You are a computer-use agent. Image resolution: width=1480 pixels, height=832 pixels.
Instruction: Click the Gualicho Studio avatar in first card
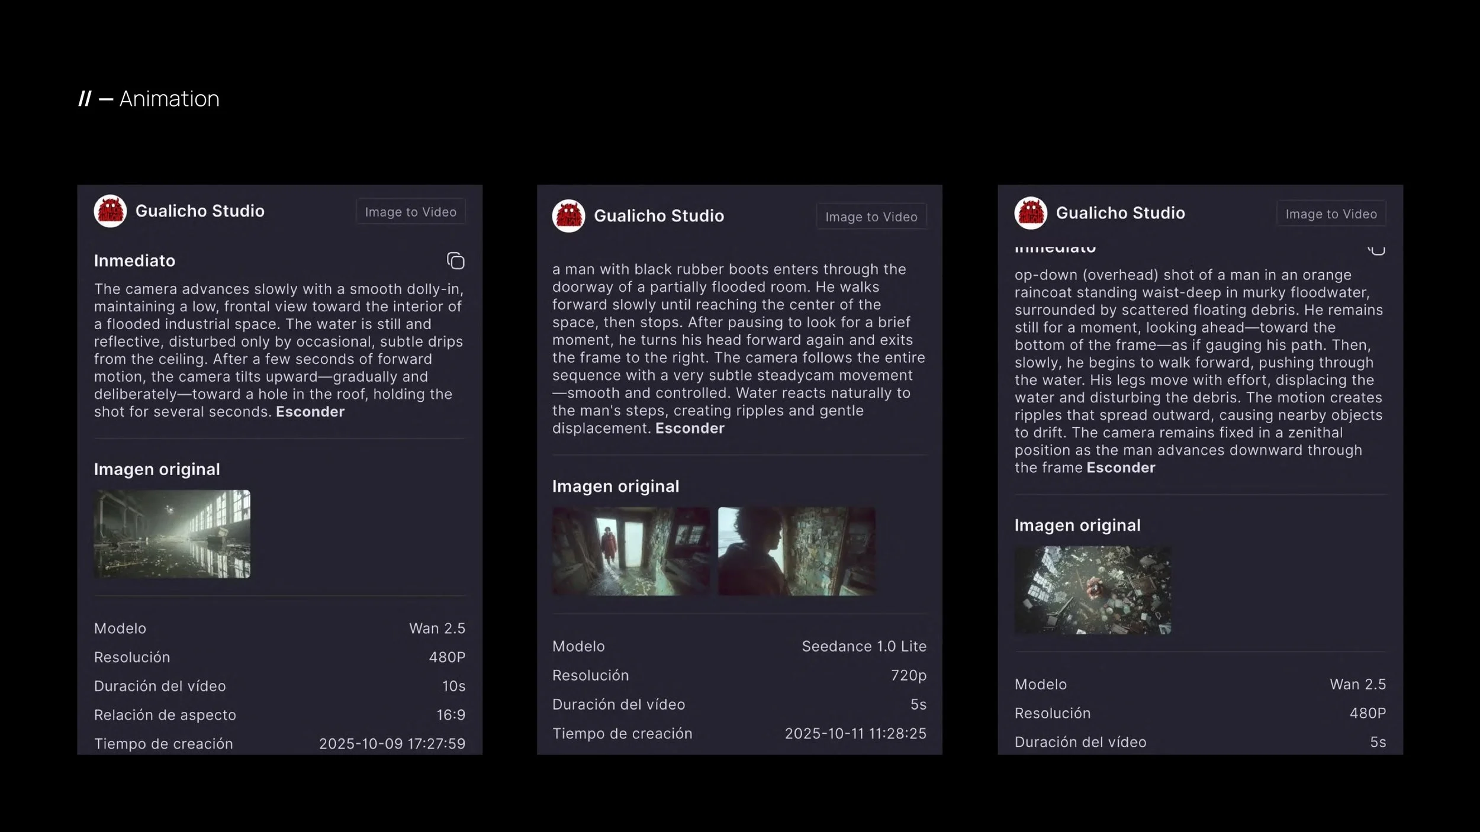110,211
